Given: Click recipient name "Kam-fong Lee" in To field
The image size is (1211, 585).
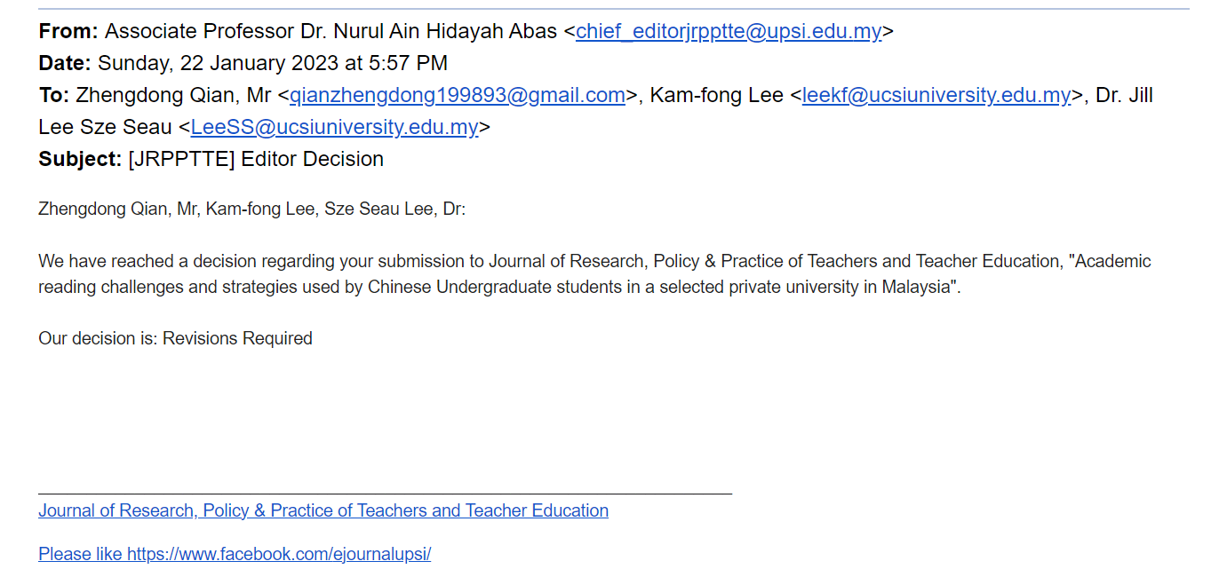Looking at the screenshot, I should [716, 95].
